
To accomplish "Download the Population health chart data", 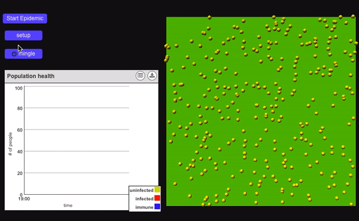I will [x=152, y=76].
